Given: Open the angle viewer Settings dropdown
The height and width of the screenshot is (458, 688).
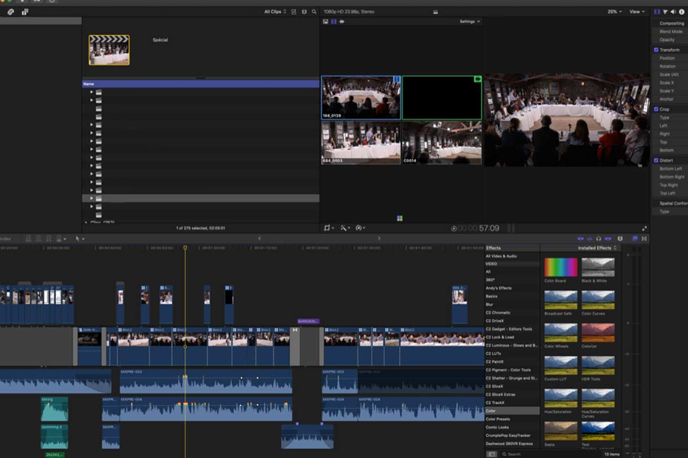Looking at the screenshot, I should (470, 21).
